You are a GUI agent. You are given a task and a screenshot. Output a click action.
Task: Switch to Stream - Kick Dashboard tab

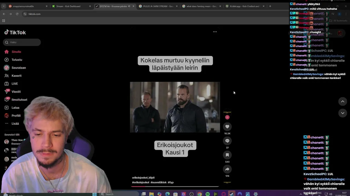coord(71,6)
